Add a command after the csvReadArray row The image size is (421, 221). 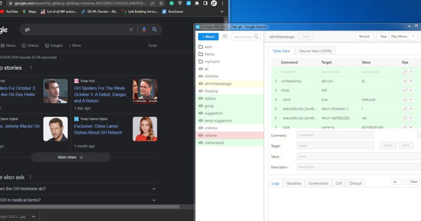coord(411,81)
